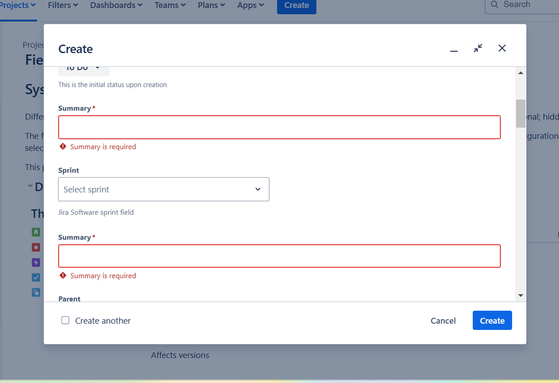This screenshot has height=383, width=559.
Task: Click the scrollbar down arrow
Action: coord(520,295)
